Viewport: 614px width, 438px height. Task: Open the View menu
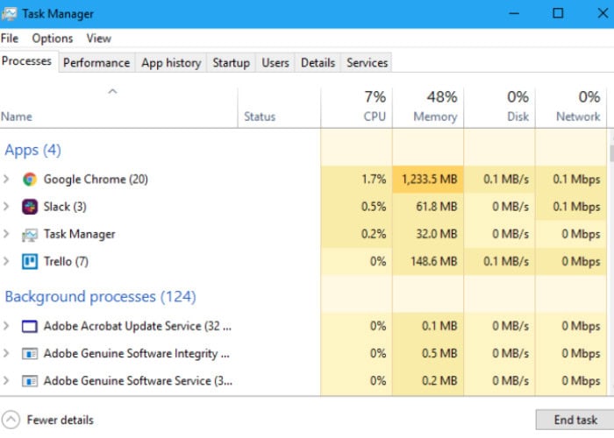click(98, 39)
